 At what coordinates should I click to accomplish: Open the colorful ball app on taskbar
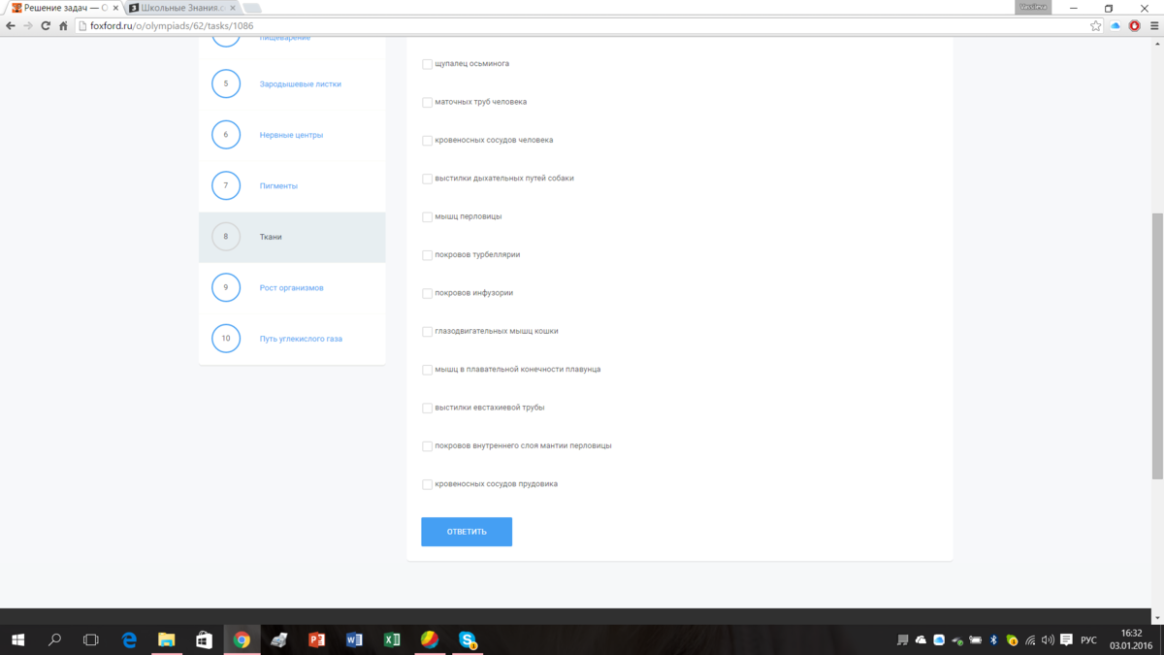430,640
